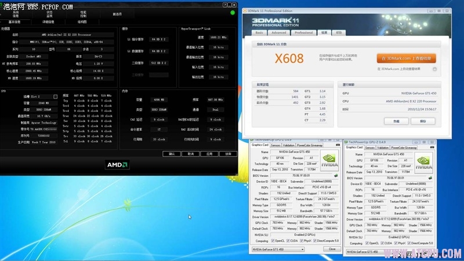Select the 结果 results tab in 3DMark

tap(324, 32)
